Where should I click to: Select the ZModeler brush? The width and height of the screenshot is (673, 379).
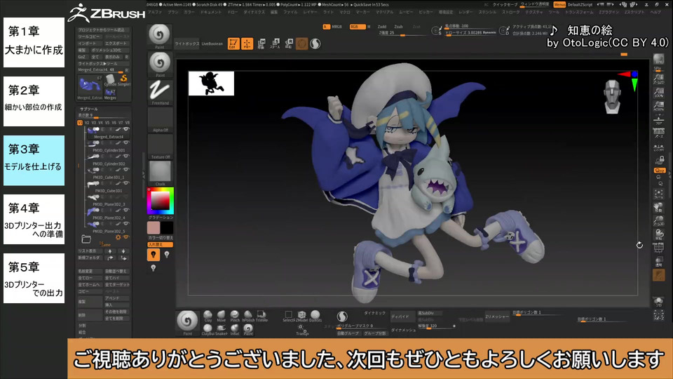tap(301, 317)
